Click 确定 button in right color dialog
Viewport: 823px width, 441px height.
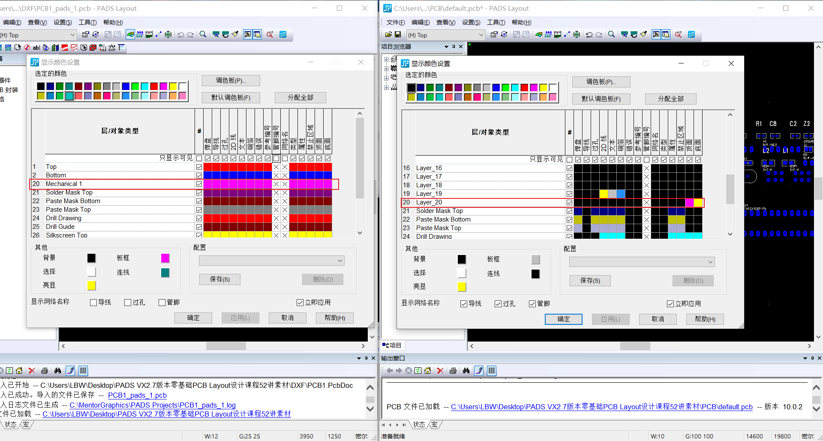pos(563,319)
